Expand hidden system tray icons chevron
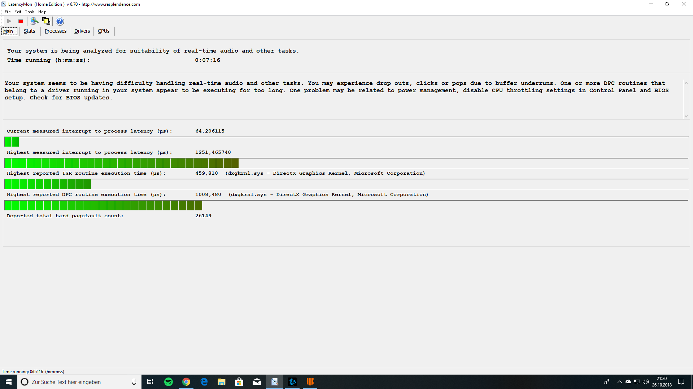 (619, 382)
